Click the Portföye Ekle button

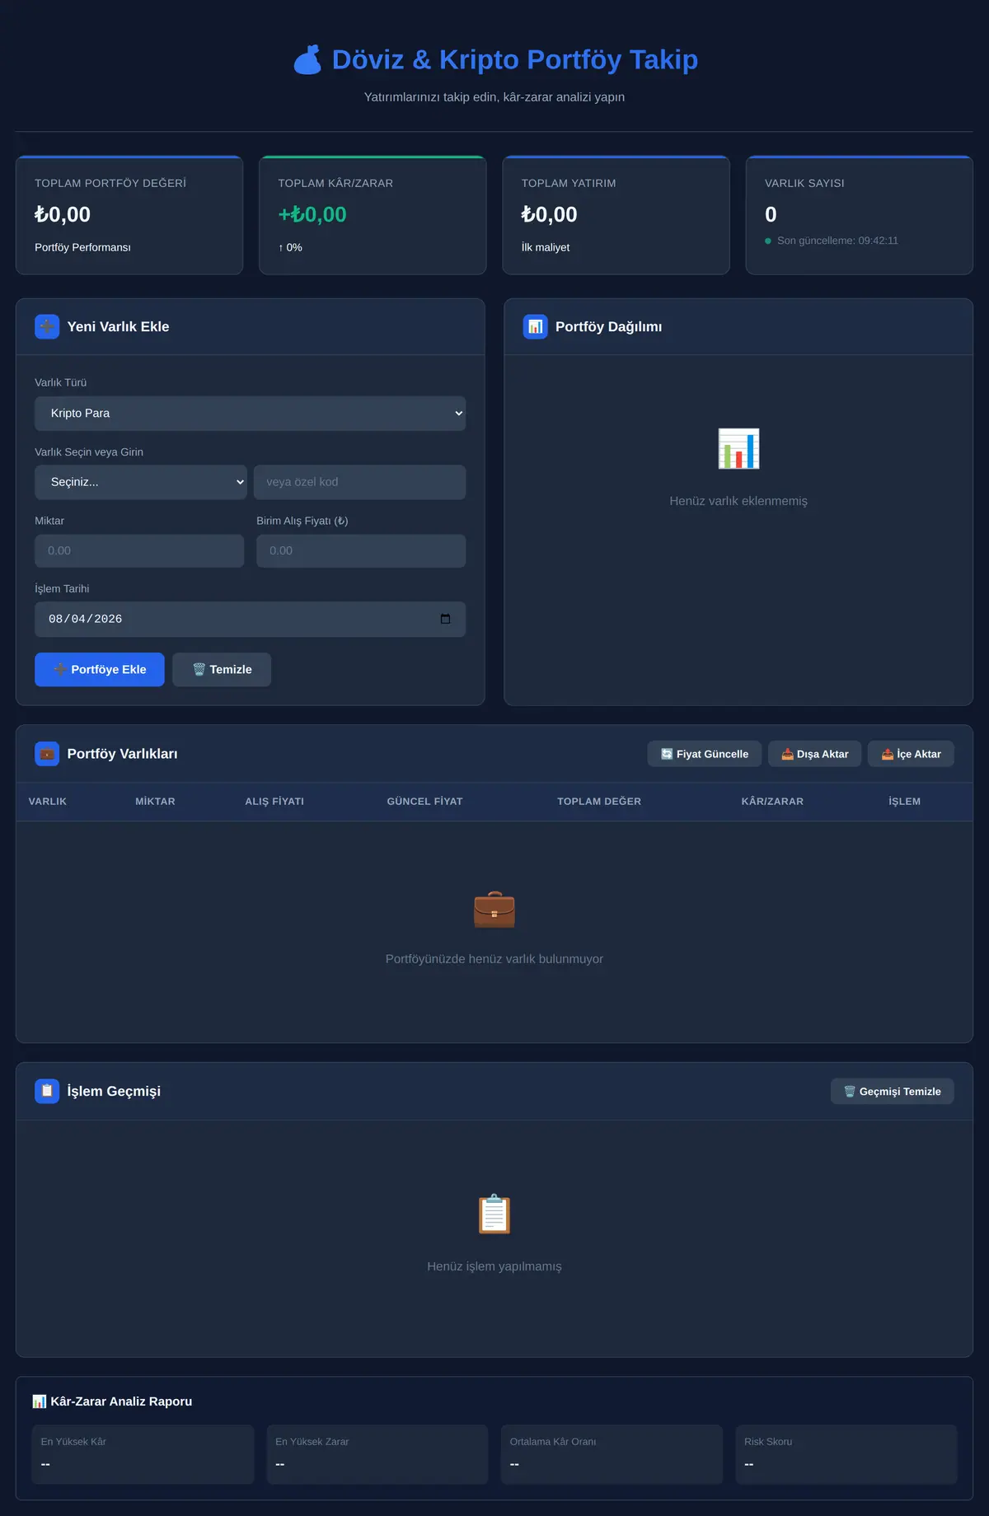tap(100, 669)
